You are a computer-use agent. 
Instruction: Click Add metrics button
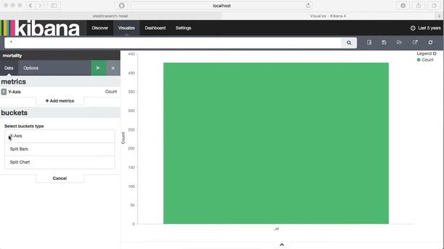point(60,101)
